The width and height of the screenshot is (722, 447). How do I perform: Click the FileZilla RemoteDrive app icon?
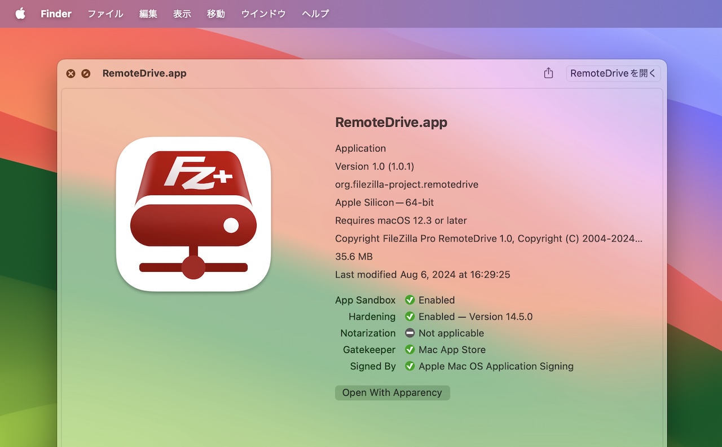193,214
